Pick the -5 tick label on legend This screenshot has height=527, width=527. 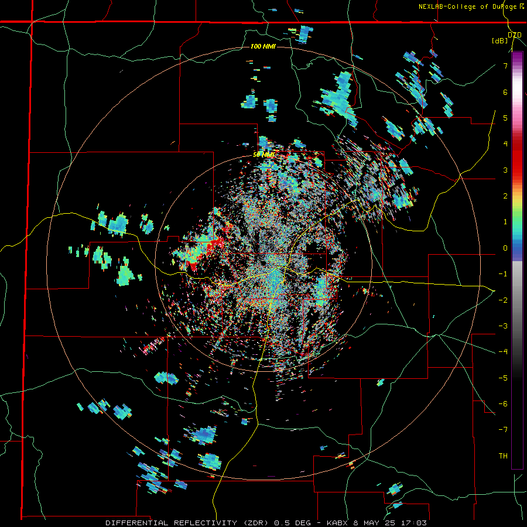coord(503,378)
